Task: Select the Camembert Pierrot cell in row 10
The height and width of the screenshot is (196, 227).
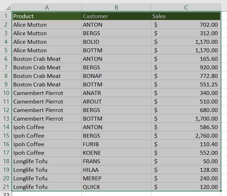Action: pos(47,93)
